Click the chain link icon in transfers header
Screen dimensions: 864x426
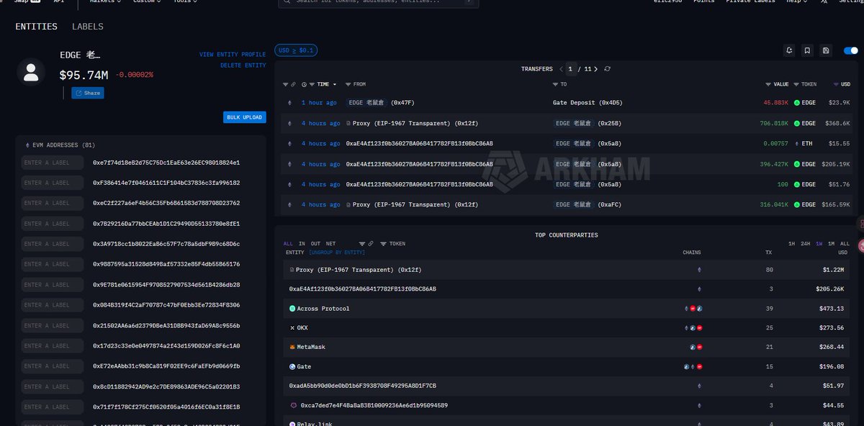[x=293, y=84]
